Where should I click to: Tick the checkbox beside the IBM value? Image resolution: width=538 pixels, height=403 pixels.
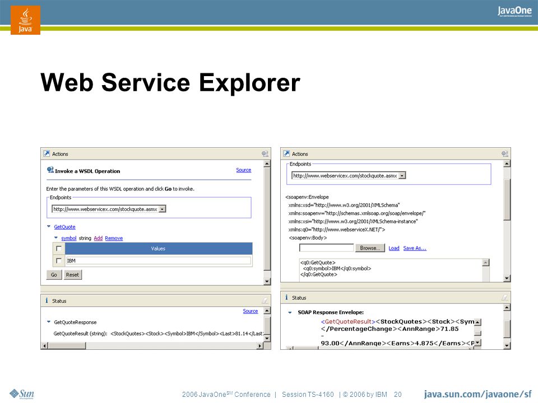point(59,261)
